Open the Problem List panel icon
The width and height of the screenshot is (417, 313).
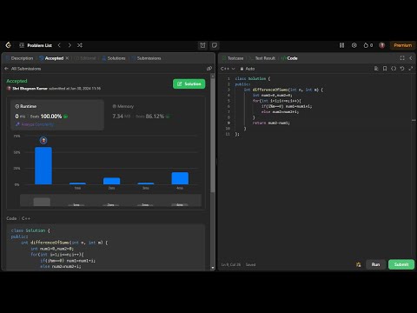pos(22,45)
